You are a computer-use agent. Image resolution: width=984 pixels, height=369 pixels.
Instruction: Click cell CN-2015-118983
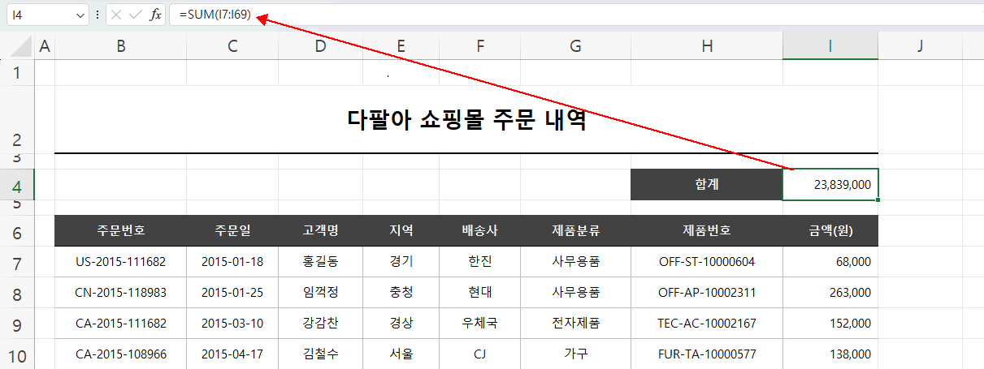coord(120,293)
